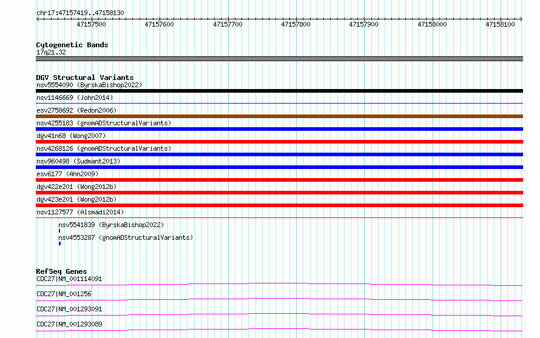Image resolution: width=540 pixels, height=338 pixels.
Task: Select the brown esv2758692 variant bar
Action: tap(279, 116)
